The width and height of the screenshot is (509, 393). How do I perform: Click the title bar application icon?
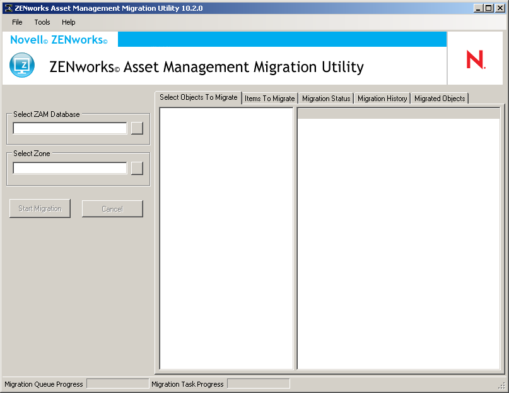click(x=8, y=8)
